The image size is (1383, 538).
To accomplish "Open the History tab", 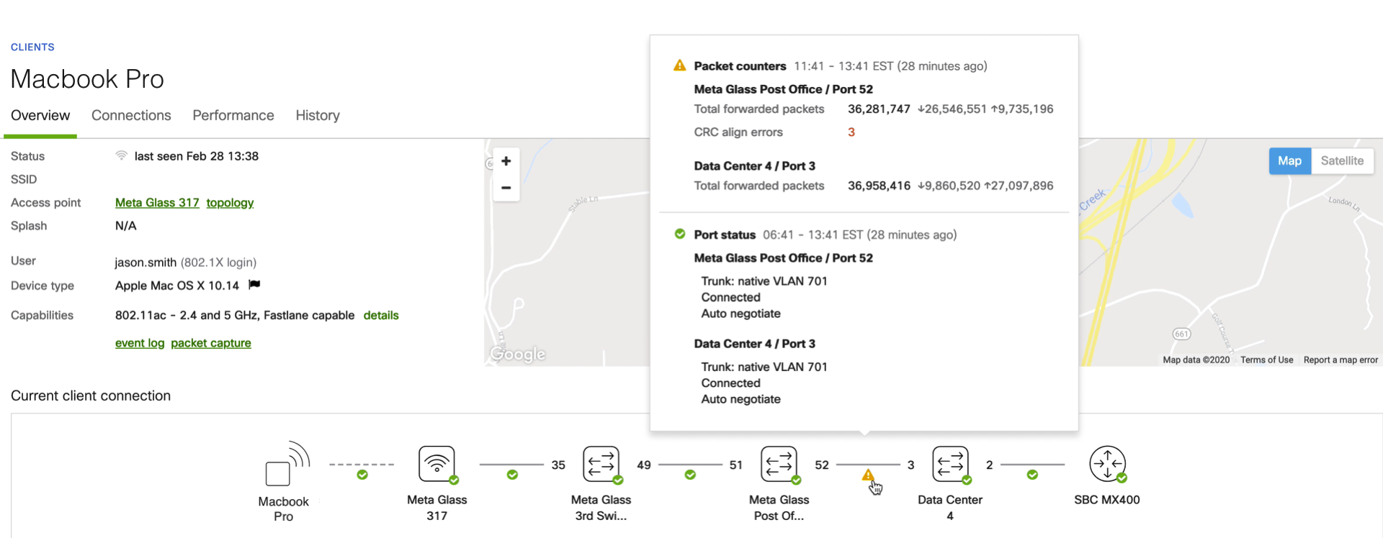I will 318,116.
